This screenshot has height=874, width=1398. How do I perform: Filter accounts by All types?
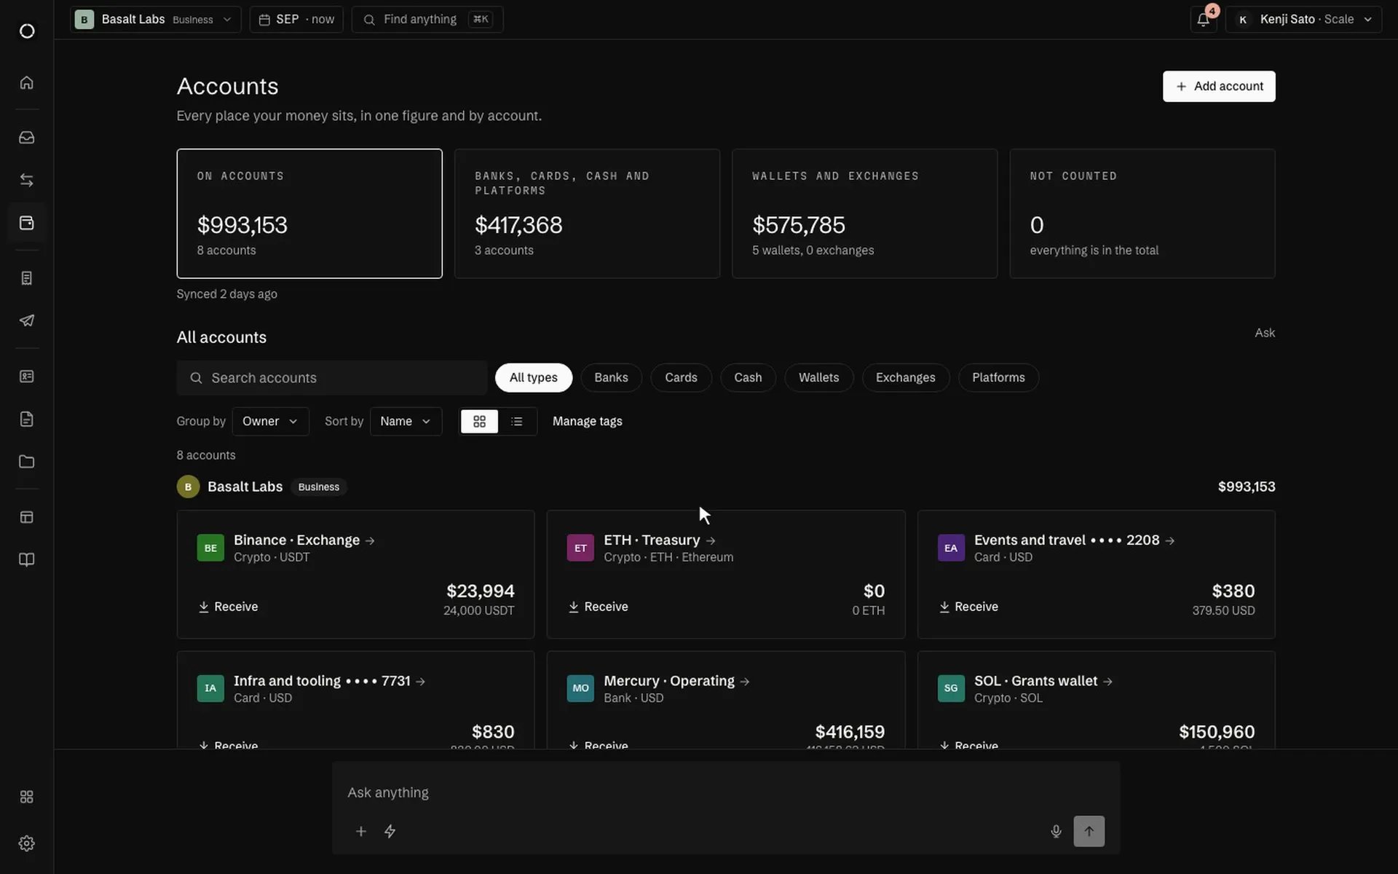[534, 377]
